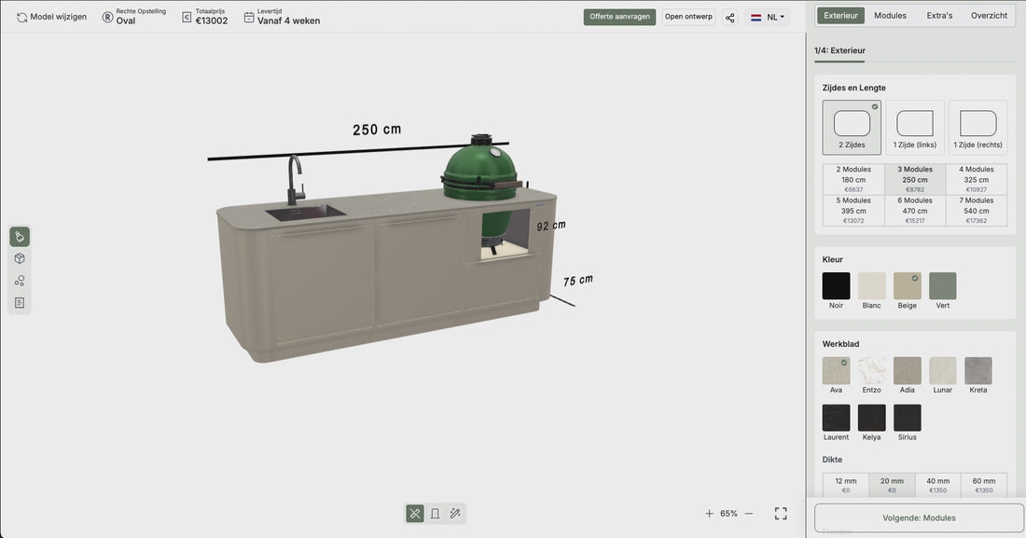Click Model wijzigen to change model
This screenshot has height=538, width=1026.
pyautogui.click(x=51, y=17)
